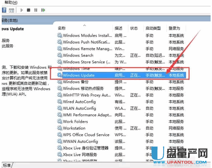Select the WPS Office Cloud Service entry

point(86,135)
